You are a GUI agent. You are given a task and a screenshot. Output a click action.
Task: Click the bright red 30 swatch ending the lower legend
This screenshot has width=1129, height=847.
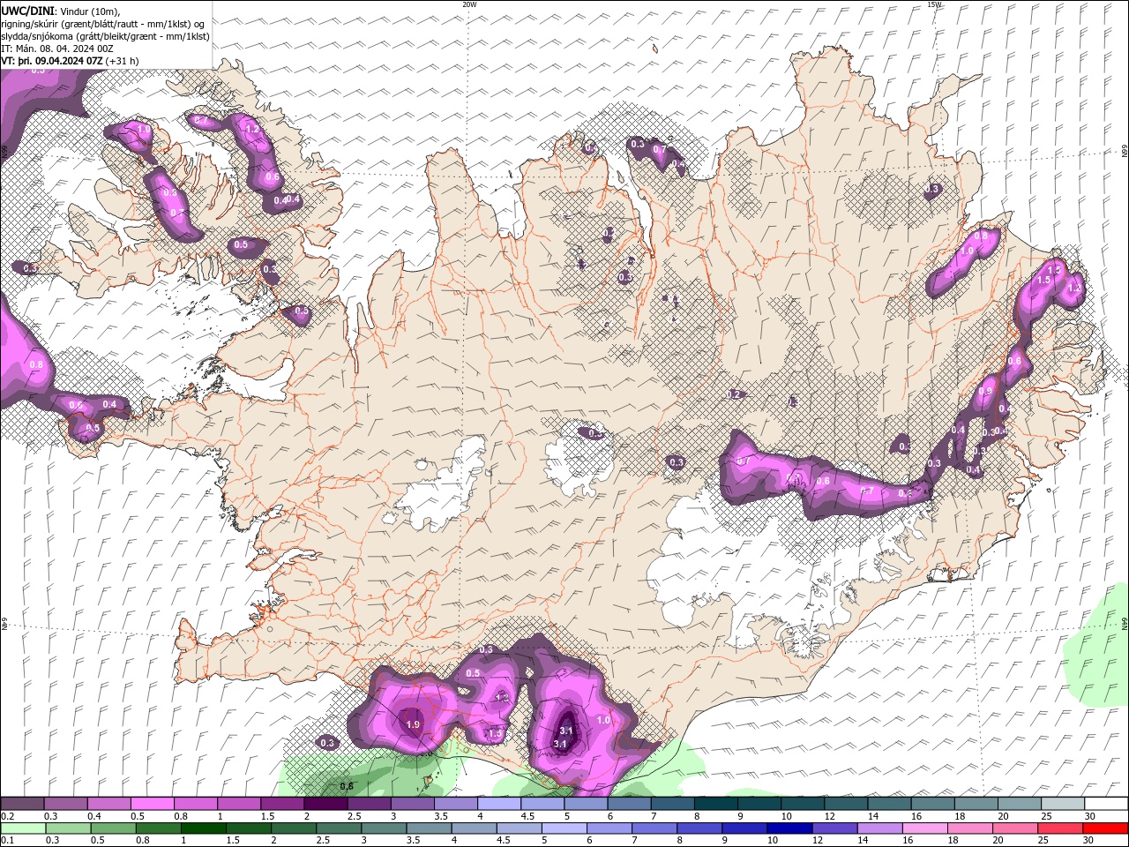1106,828
